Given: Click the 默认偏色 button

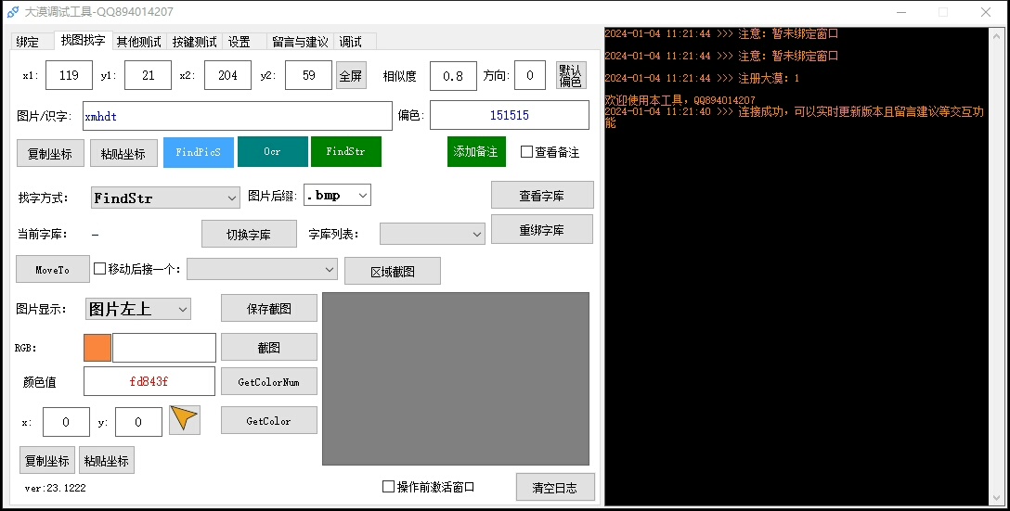Looking at the screenshot, I should point(571,76).
